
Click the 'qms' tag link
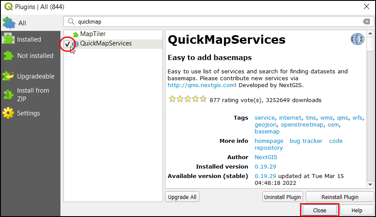coord(343,118)
